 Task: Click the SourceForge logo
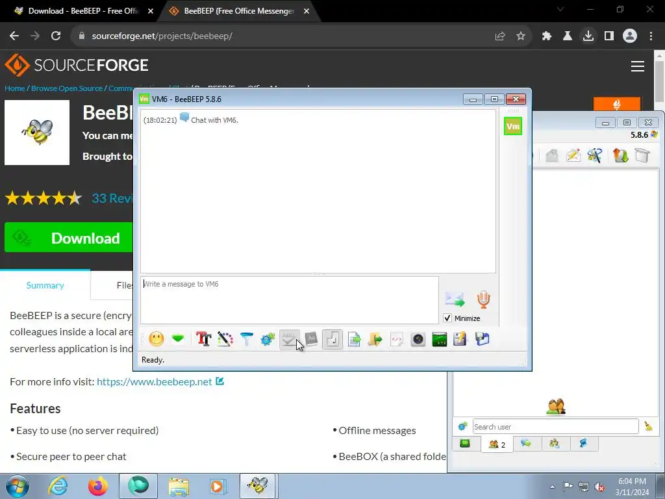[x=77, y=65]
